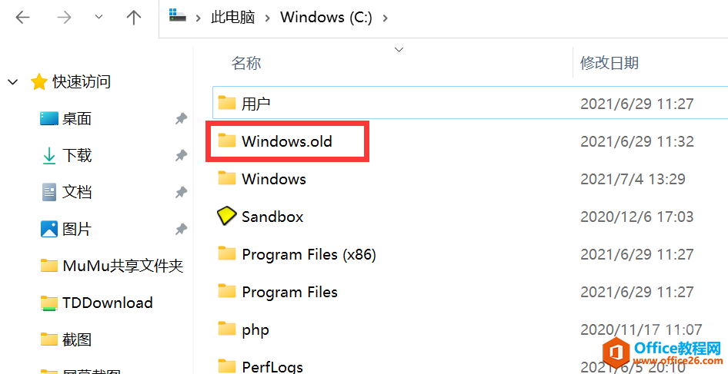Open 桌面 in quick access
The image size is (728, 374).
77,118
